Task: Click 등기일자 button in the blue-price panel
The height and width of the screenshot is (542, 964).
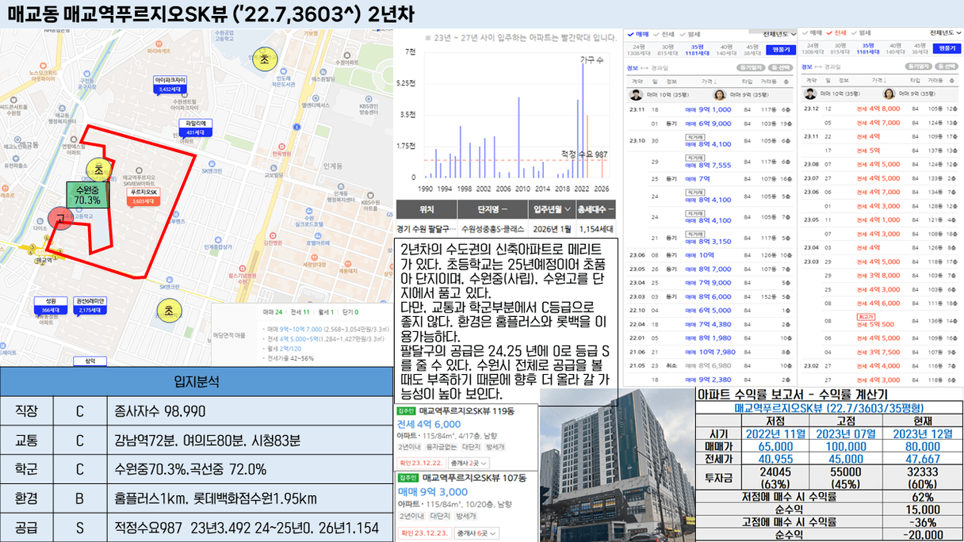Action: coord(749,67)
